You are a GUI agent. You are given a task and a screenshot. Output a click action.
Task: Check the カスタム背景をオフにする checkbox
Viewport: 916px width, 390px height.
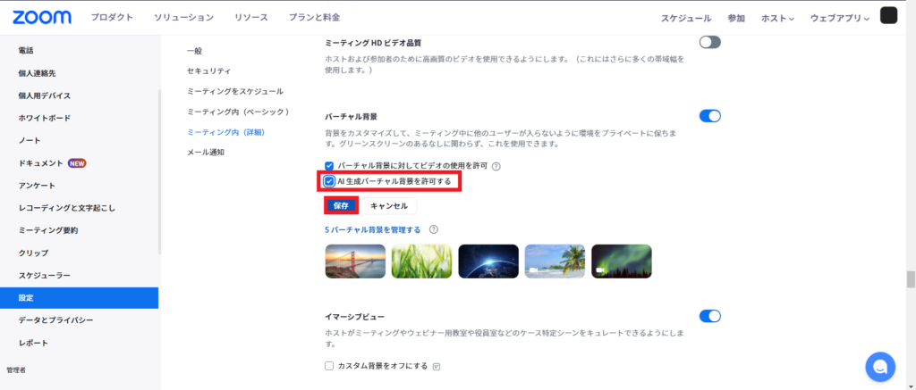pyautogui.click(x=329, y=366)
